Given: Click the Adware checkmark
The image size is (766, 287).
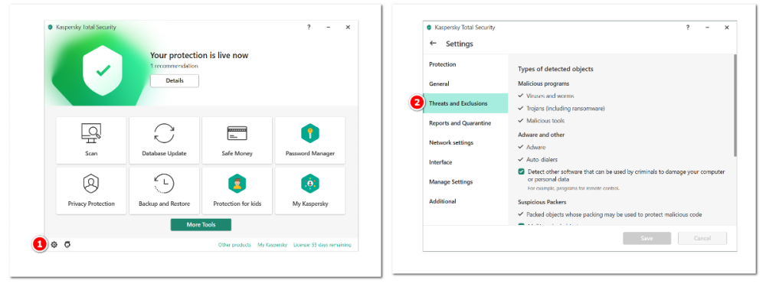Looking at the screenshot, I should [521, 147].
